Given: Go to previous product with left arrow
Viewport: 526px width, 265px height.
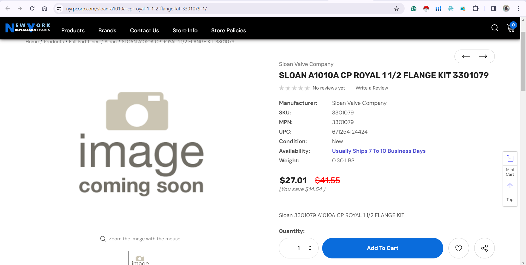Looking at the screenshot, I should pyautogui.click(x=466, y=56).
